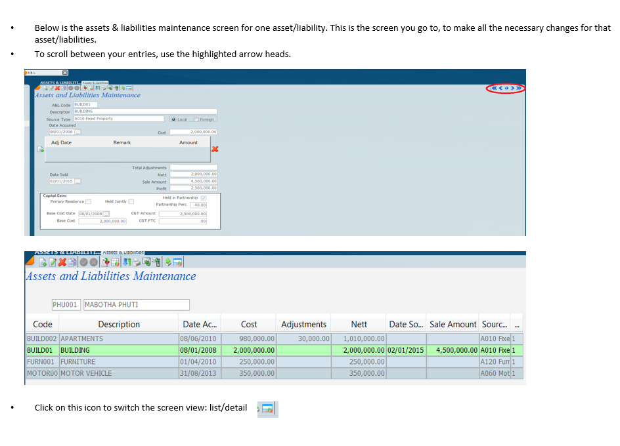Toggle the Held Jointly checkbox

point(131,201)
